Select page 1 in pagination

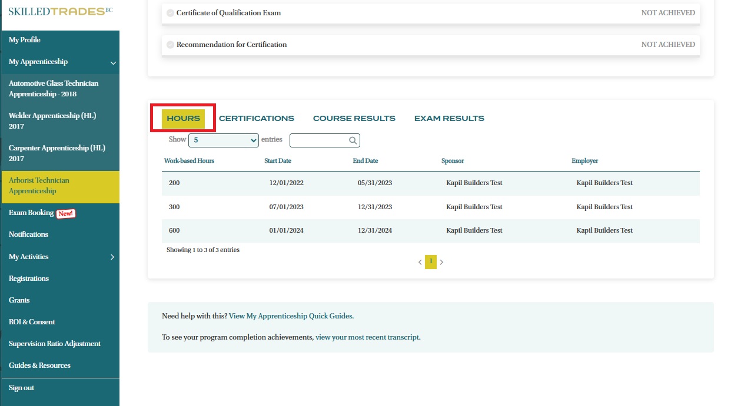(x=431, y=262)
